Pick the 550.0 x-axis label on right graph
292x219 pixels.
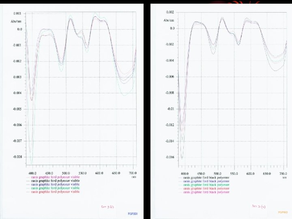[x=234, y=174]
